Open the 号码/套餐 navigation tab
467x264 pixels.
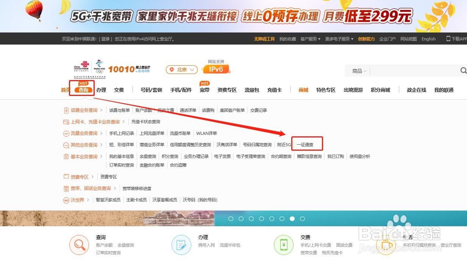point(152,90)
